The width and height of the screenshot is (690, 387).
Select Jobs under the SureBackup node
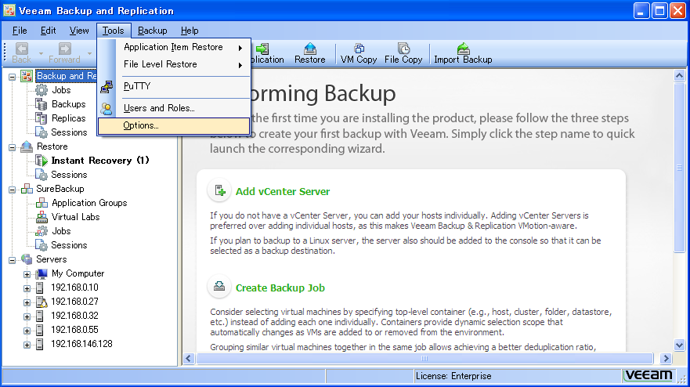[x=61, y=231]
